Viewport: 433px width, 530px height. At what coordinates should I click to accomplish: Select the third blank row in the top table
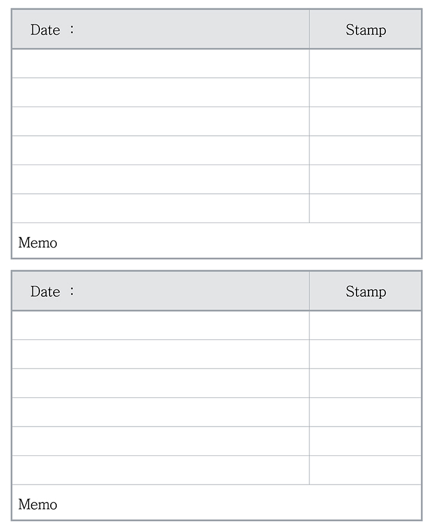(160, 121)
